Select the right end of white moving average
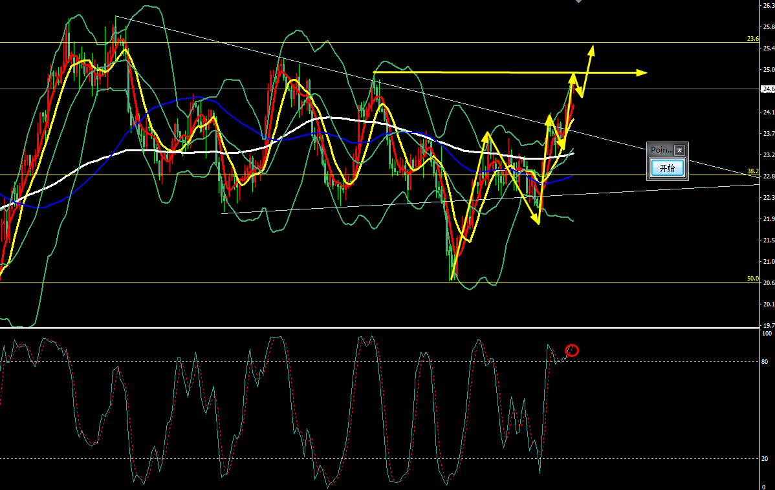 [573, 153]
